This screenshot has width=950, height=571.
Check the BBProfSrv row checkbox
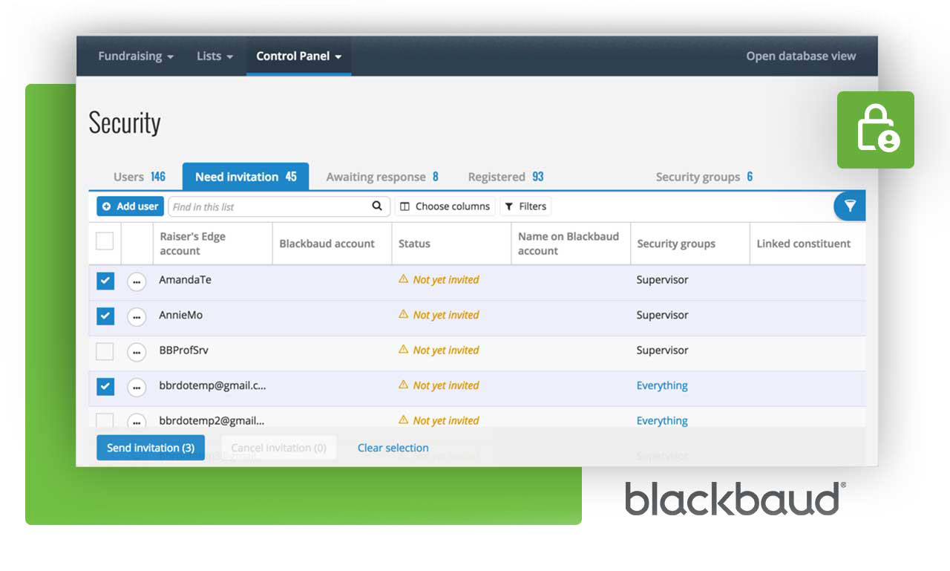click(105, 351)
